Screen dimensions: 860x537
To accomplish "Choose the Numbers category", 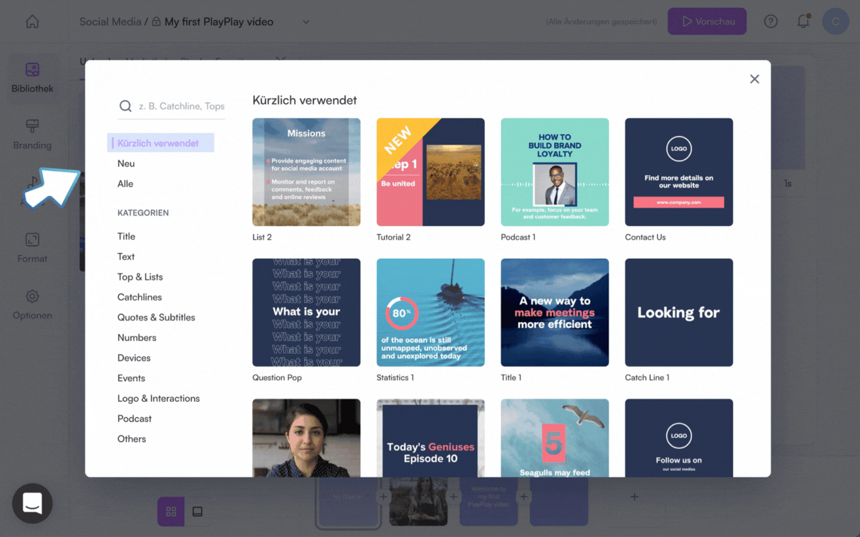I will [137, 337].
